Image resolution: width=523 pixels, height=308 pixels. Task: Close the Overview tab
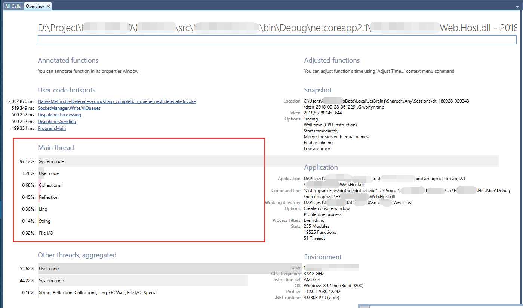click(48, 6)
